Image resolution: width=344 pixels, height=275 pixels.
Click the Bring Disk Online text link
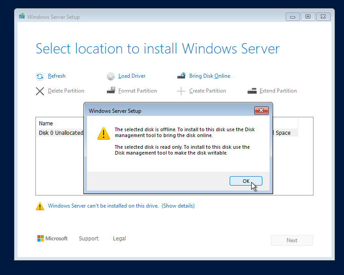209,76
